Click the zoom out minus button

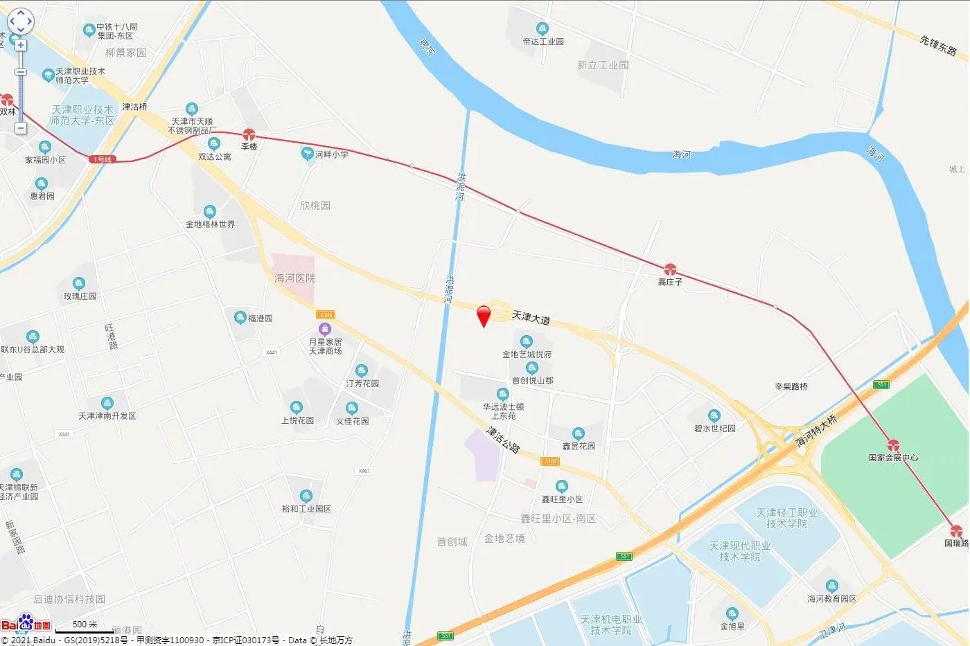pos(21,128)
